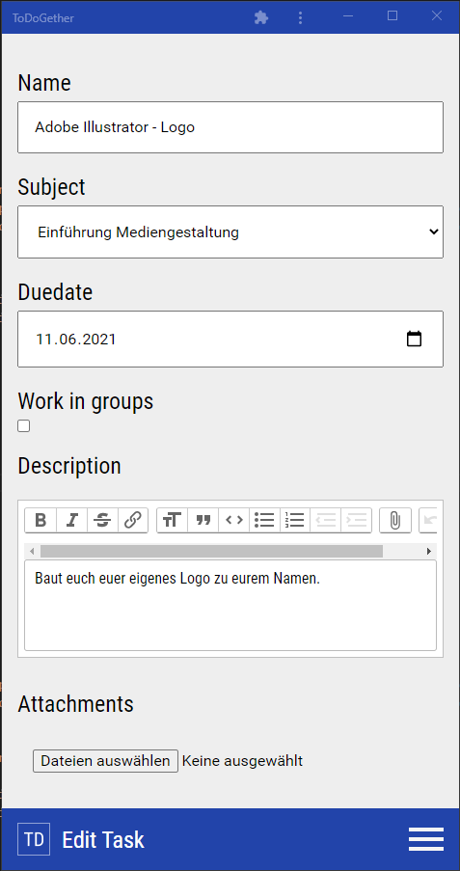
Task: Enable the Work in groups checkbox
Action: coord(23,426)
